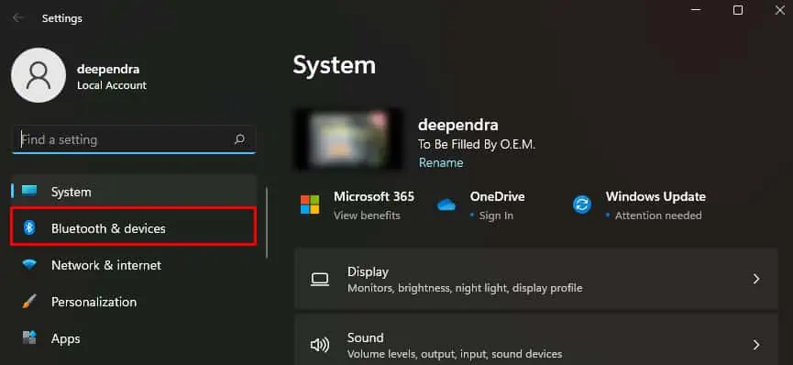Click the Network Wi-Fi icon in sidebar
This screenshot has height=365, width=793.
pos(29,264)
